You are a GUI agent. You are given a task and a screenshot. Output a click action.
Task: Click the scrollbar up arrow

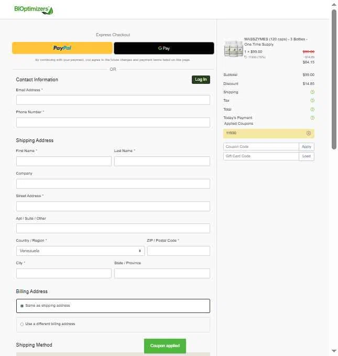[x=334, y=4]
